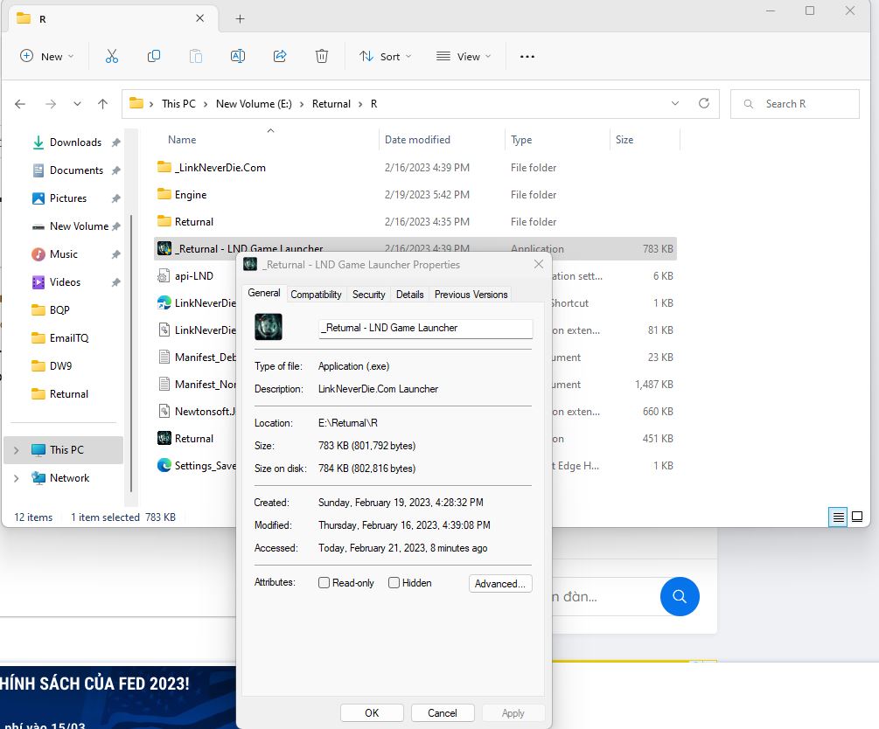Click the Search R box
This screenshot has width=879, height=729.
(794, 104)
